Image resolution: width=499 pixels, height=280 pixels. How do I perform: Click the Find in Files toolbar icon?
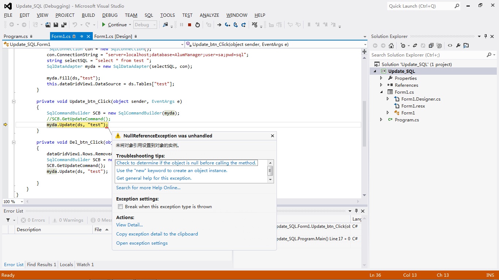pos(165,25)
